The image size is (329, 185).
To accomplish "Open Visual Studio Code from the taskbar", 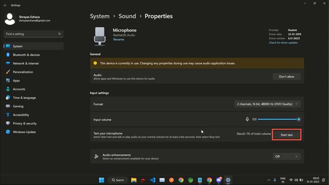I will pyautogui.click(x=153, y=180).
